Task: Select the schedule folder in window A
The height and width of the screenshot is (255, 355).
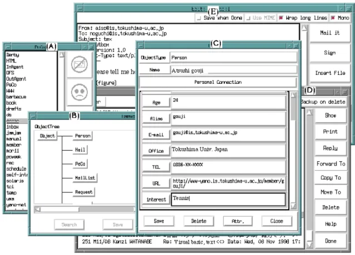Action: [x=16, y=169]
